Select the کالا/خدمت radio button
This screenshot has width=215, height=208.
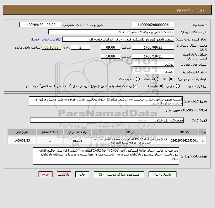pos(138,79)
